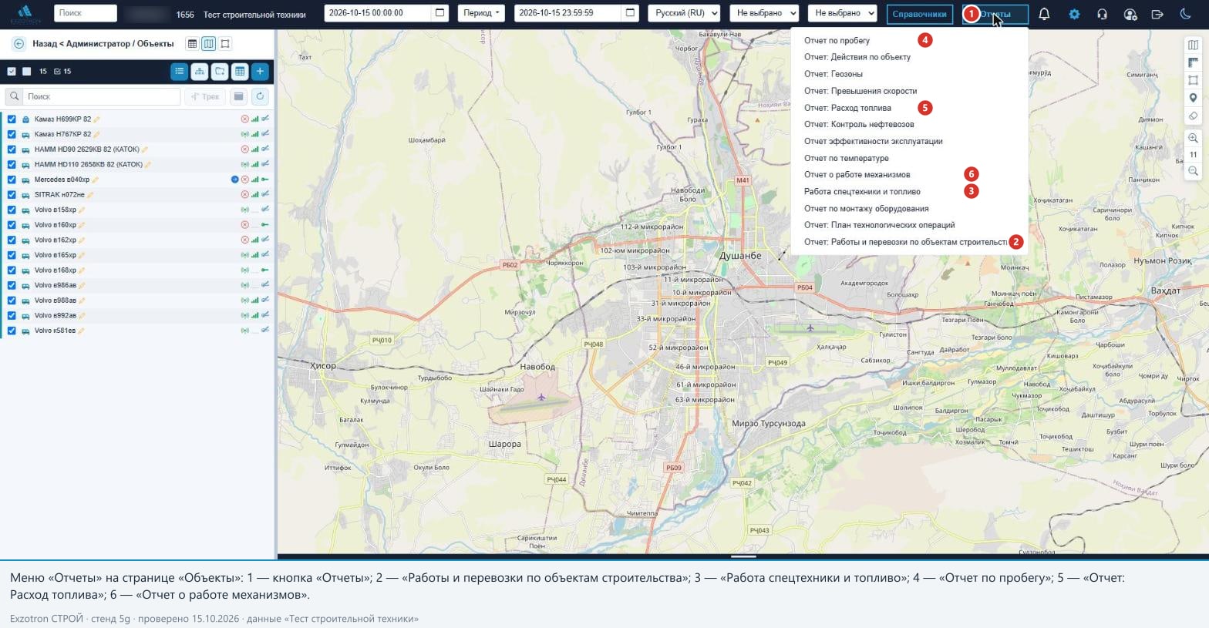Edit Камаз Н699КР 82 with the pencil icon

(x=96, y=119)
